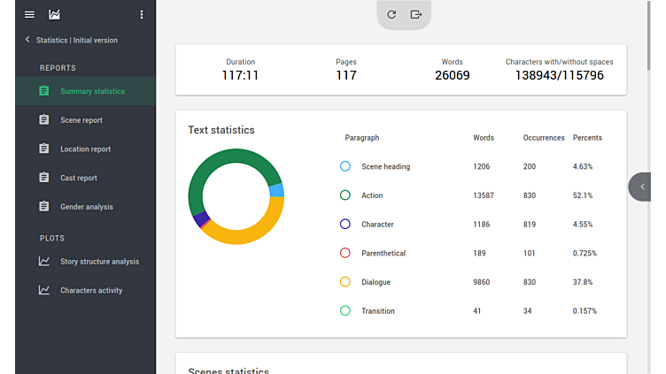The width and height of the screenshot is (666, 374).
Task: Toggle the Dialogue legend circle
Action: (345, 282)
